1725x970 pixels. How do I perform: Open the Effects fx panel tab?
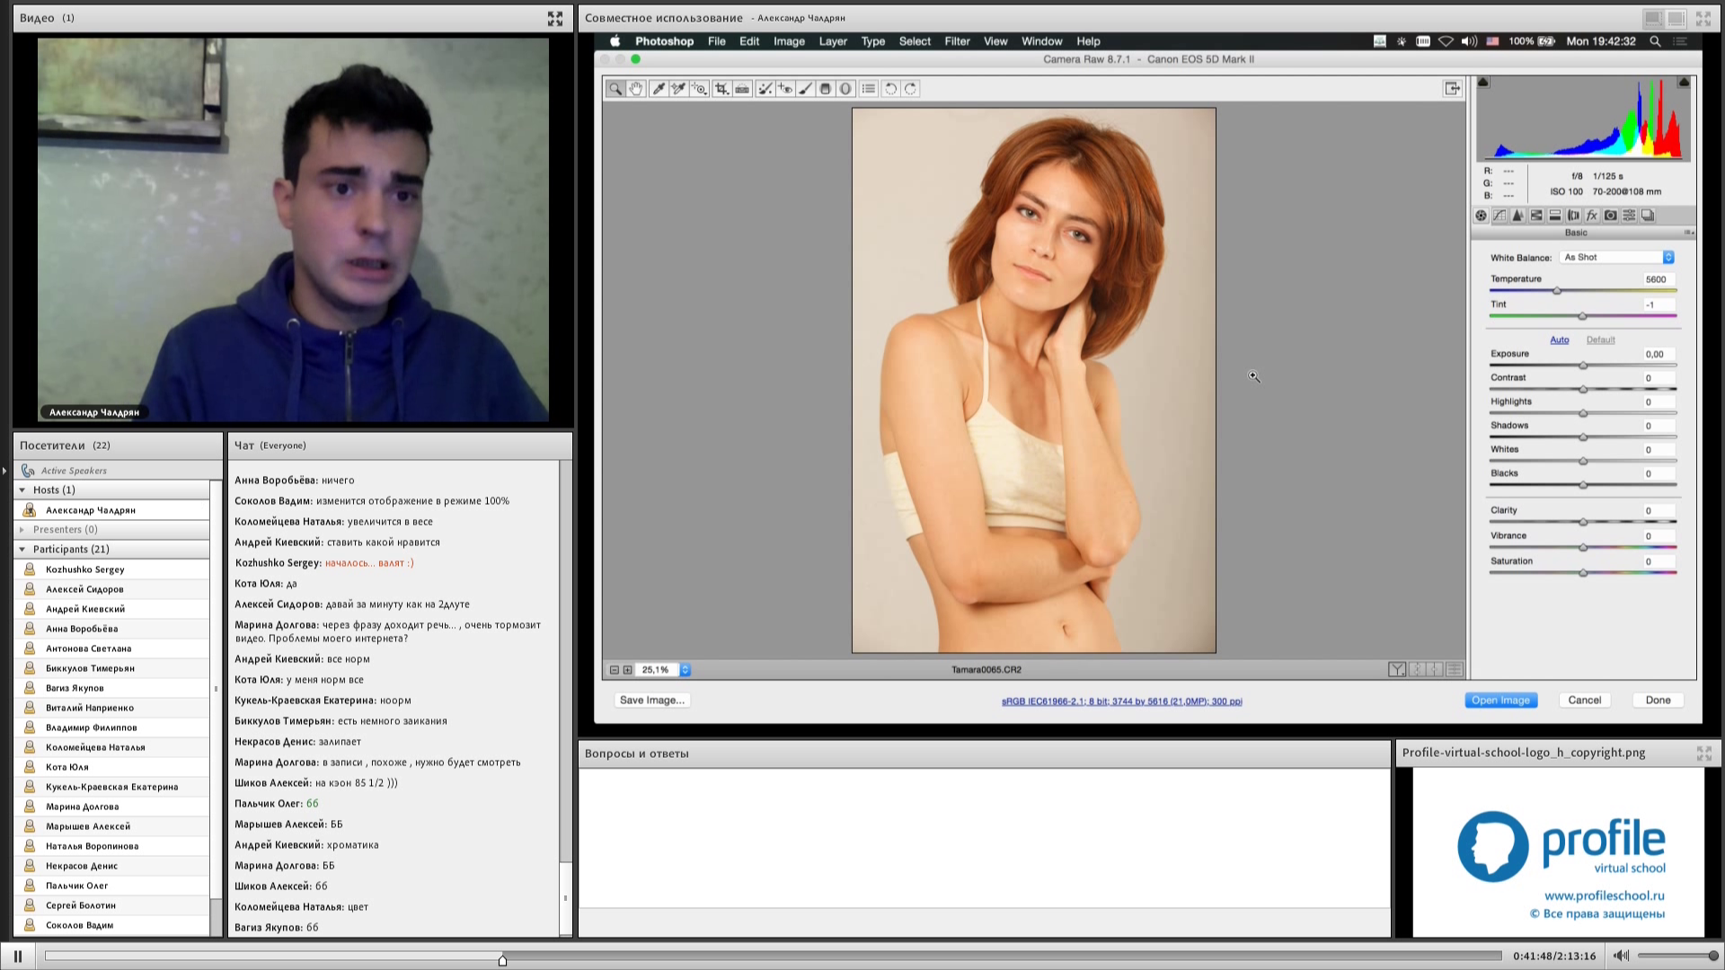1592,216
